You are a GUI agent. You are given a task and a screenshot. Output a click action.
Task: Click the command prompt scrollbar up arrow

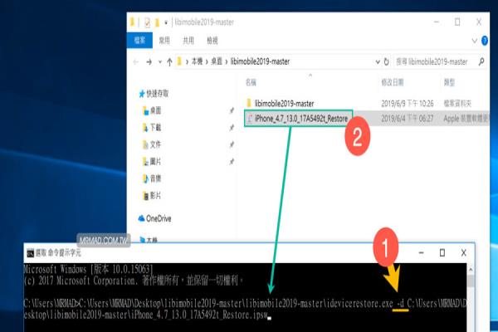pyautogui.click(x=471, y=270)
